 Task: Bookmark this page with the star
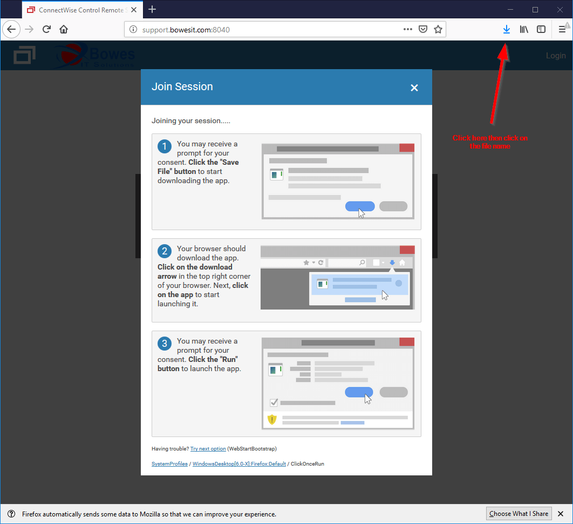point(438,29)
